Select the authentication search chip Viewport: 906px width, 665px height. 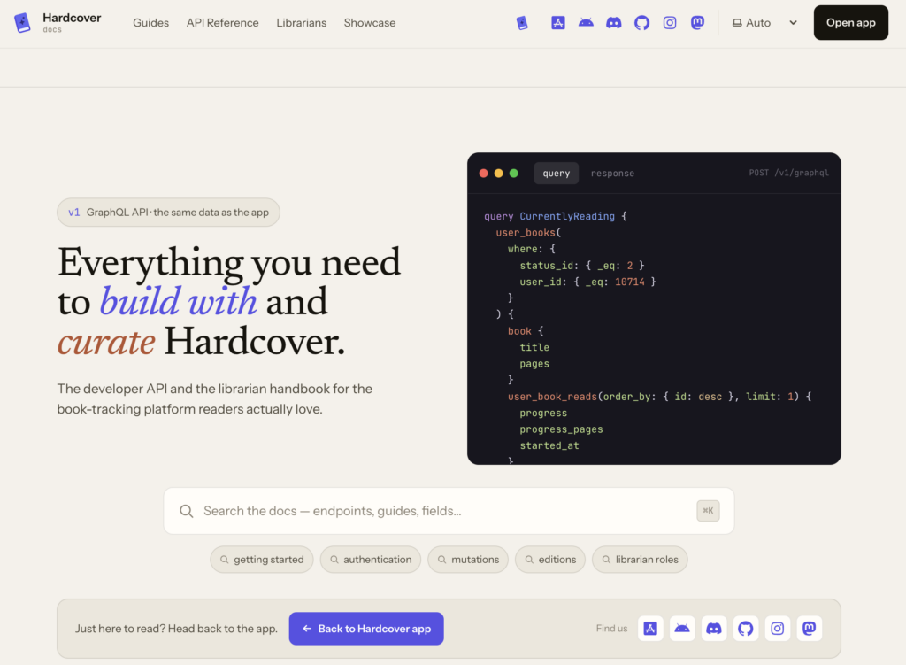[371, 559]
